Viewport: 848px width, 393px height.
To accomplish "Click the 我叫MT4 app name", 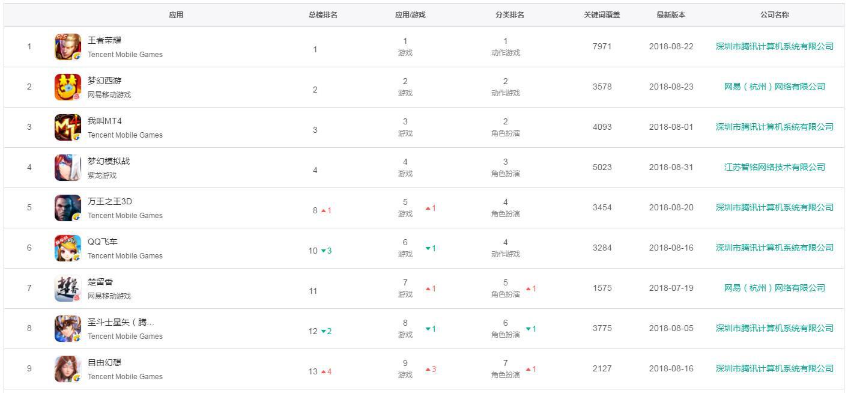I will click(x=104, y=121).
